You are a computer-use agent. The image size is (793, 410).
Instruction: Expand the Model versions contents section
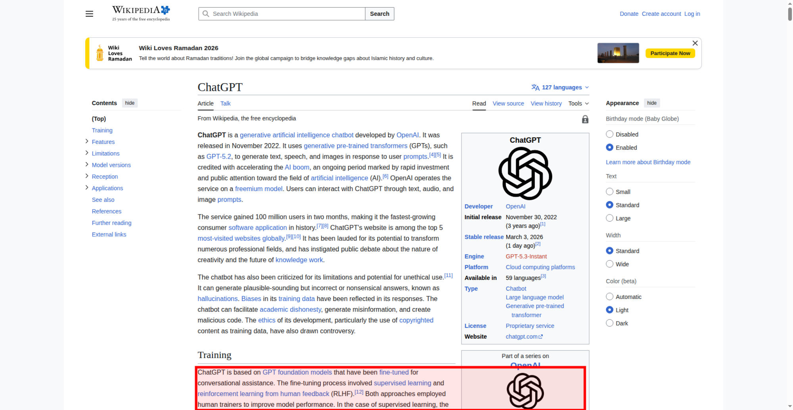(86, 164)
